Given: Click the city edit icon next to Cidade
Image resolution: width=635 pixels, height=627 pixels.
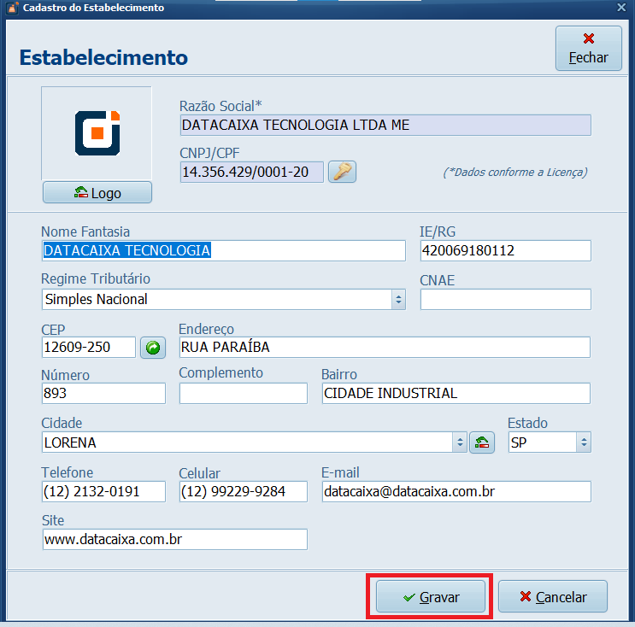Looking at the screenshot, I should tap(481, 442).
